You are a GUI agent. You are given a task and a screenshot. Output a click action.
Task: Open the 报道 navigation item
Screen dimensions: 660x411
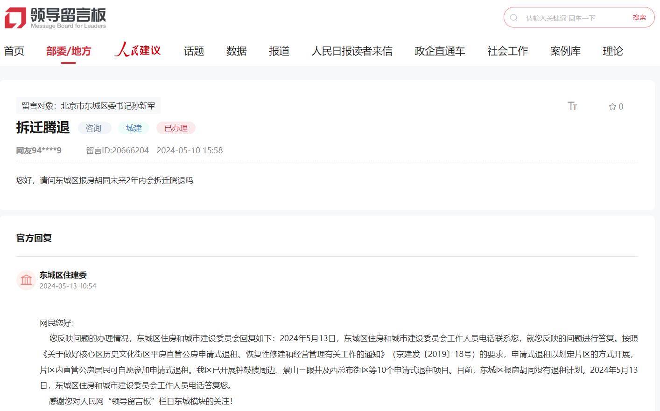(x=279, y=51)
